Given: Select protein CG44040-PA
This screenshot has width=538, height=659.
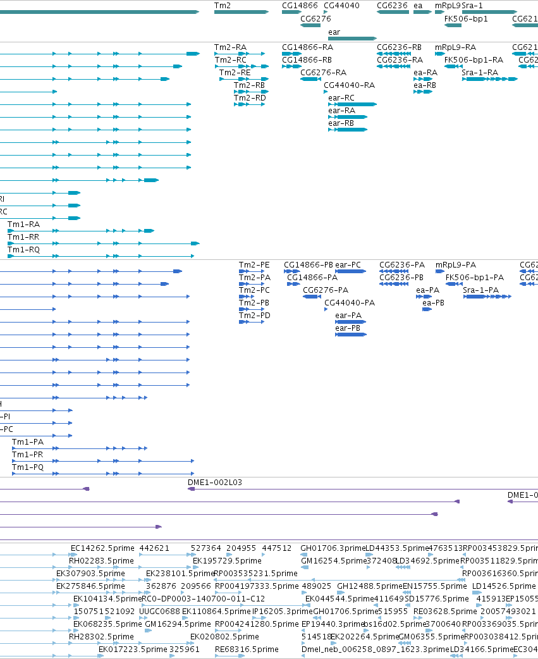Looking at the screenshot, I should (x=326, y=309).
